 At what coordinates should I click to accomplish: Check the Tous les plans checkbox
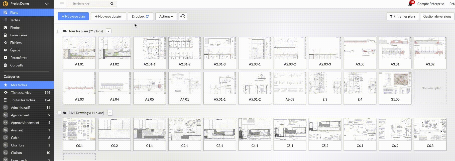(59, 31)
